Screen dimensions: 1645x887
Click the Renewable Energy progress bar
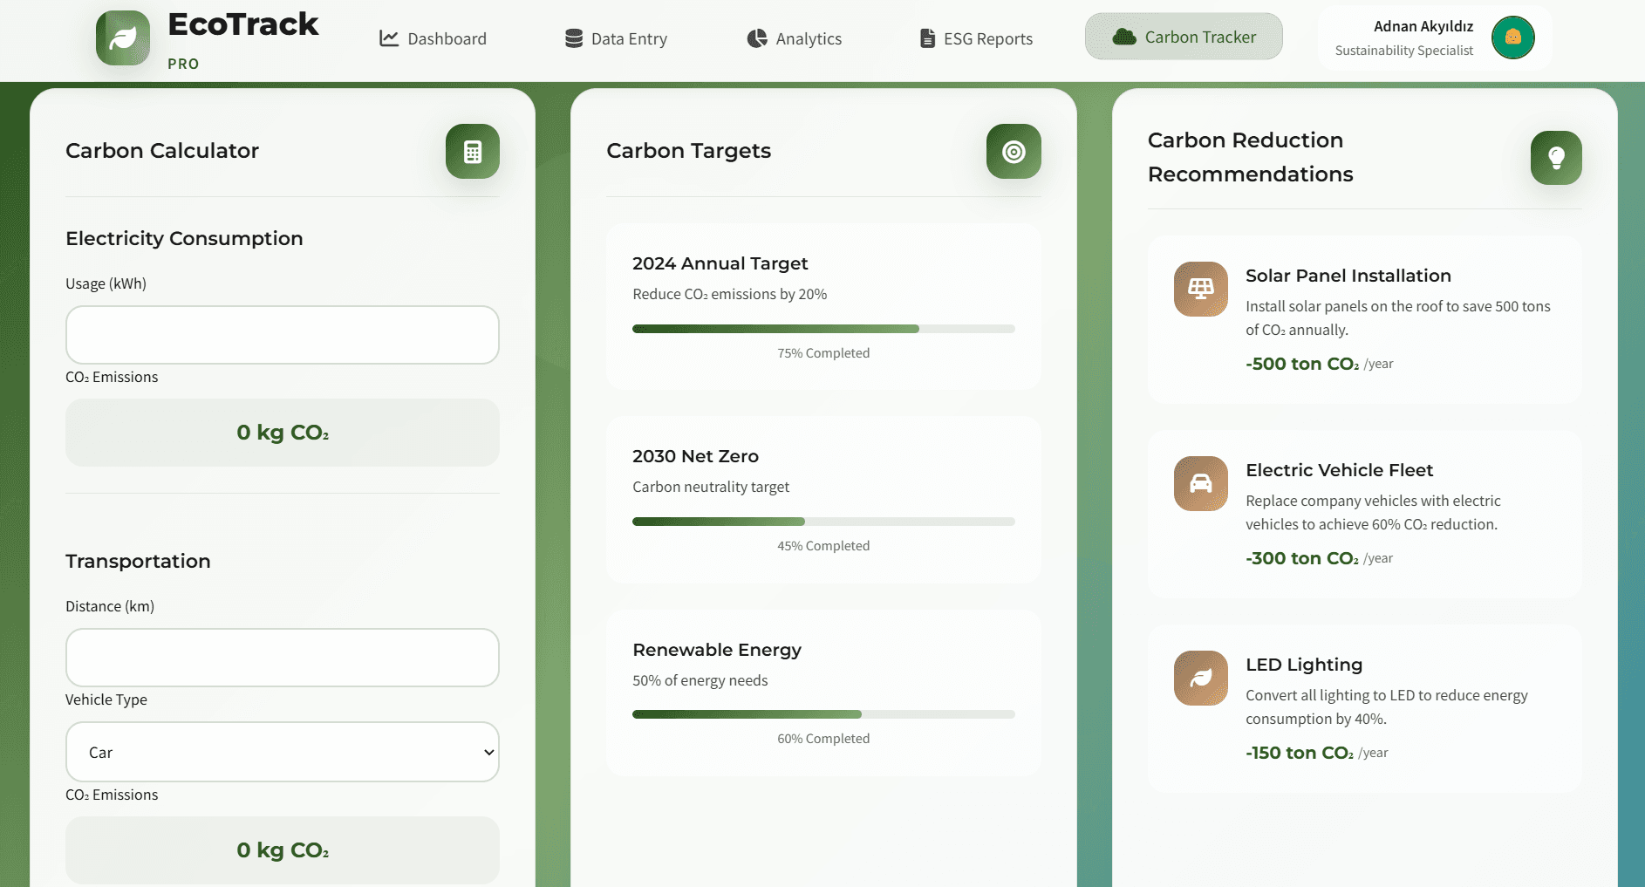click(x=823, y=714)
